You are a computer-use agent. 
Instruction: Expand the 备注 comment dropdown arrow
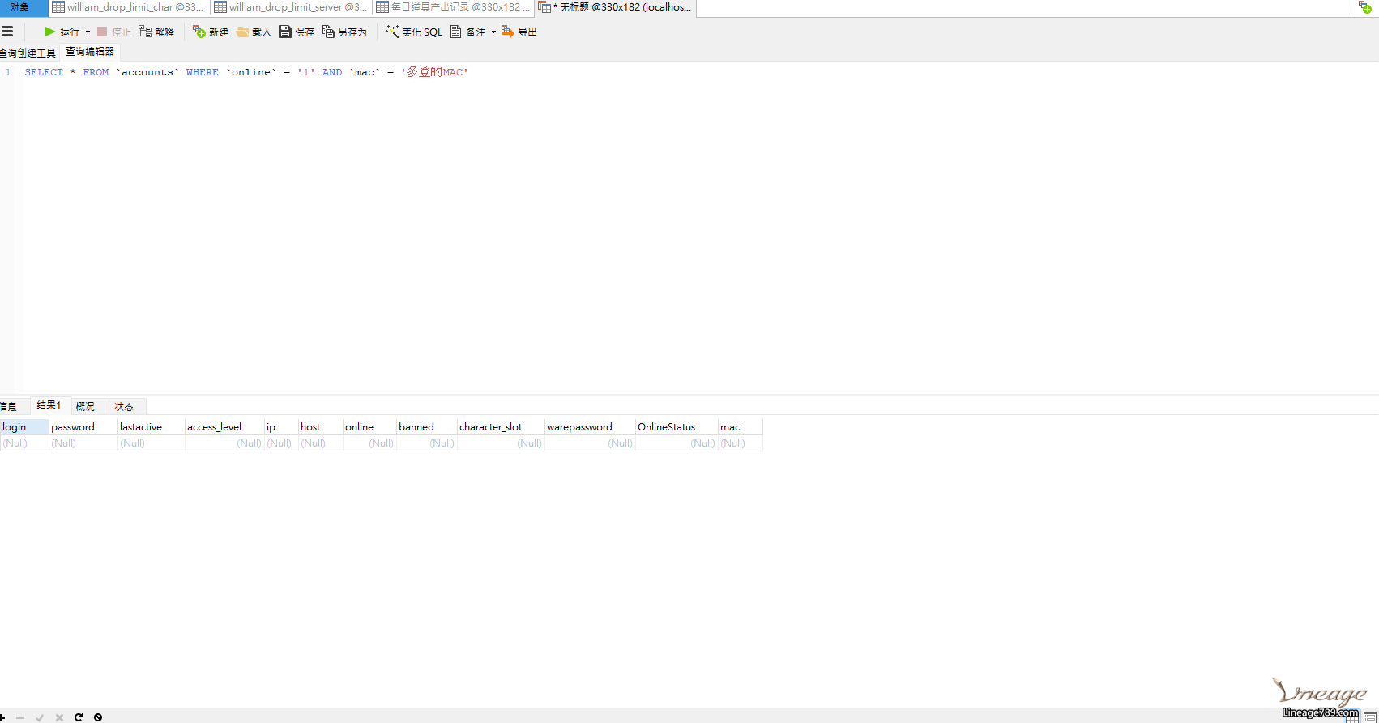493,32
